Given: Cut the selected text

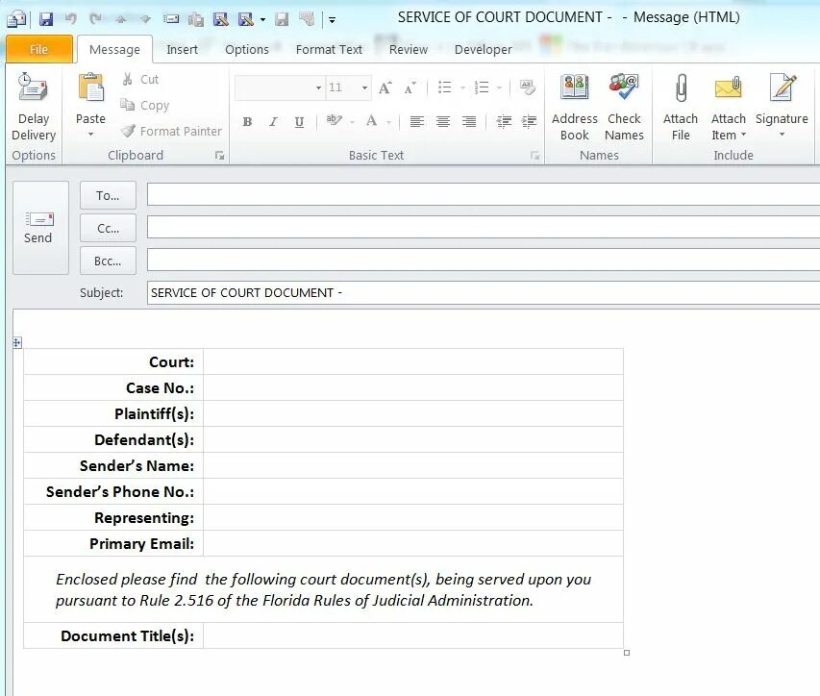Looking at the screenshot, I should click(140, 80).
